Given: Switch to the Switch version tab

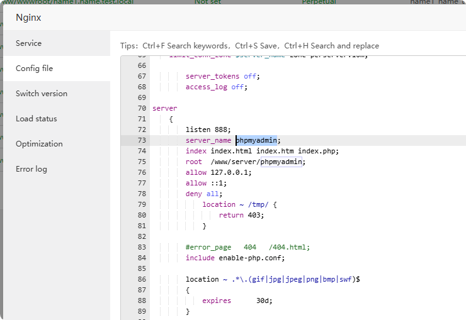Looking at the screenshot, I should (42, 94).
